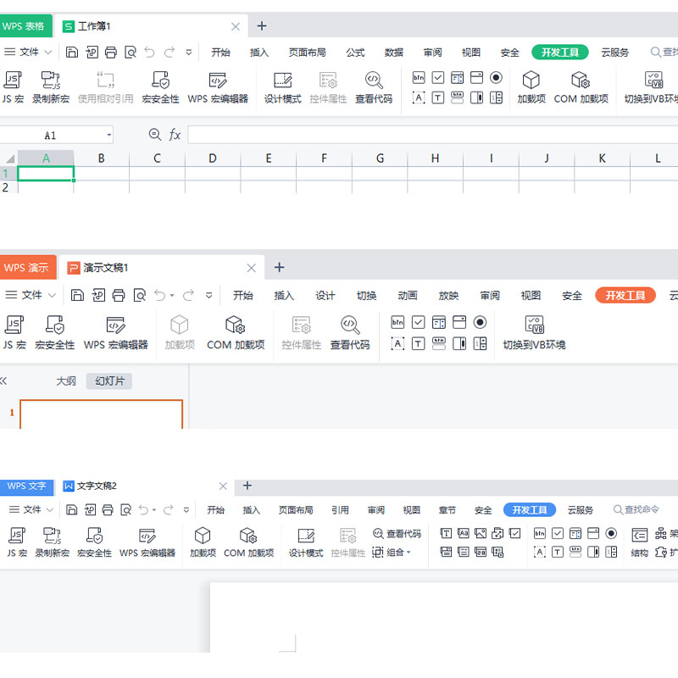
Task: Insert checkbox content control in WPS 文字
Action: coord(514,533)
